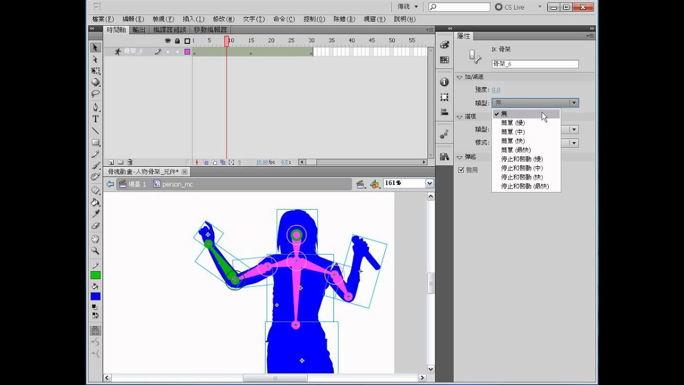Click the back arrow in the edit bar
The height and width of the screenshot is (385, 684).
click(110, 184)
